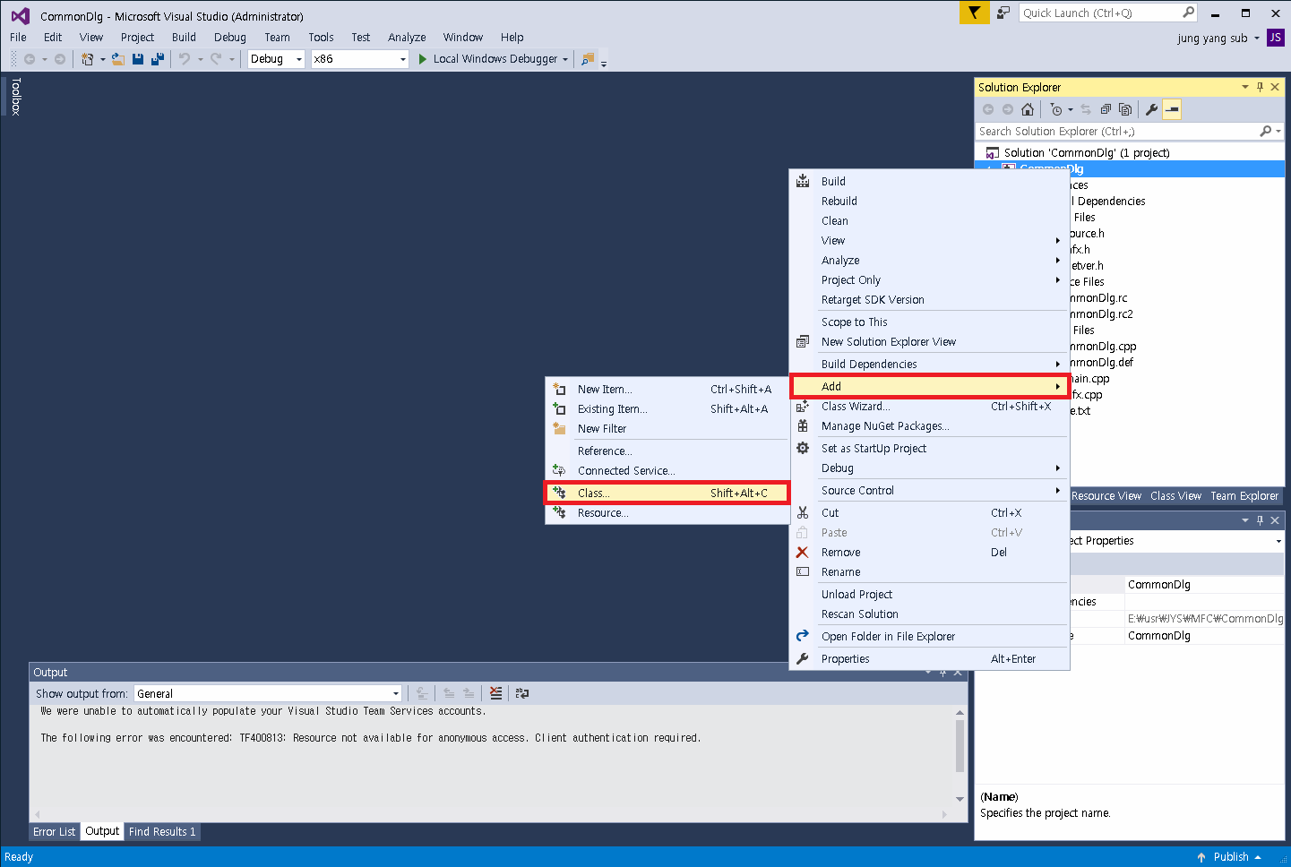Click Properties wrench icon in context menu
The height and width of the screenshot is (867, 1291).
click(803, 659)
